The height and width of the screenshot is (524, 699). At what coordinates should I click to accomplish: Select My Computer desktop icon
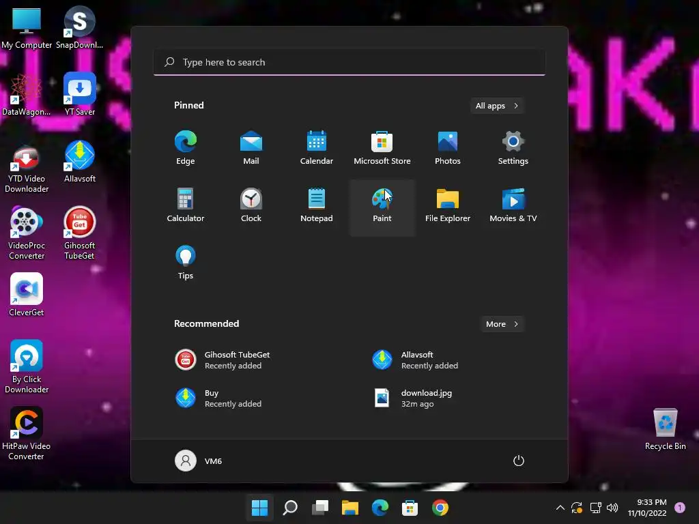point(27,27)
